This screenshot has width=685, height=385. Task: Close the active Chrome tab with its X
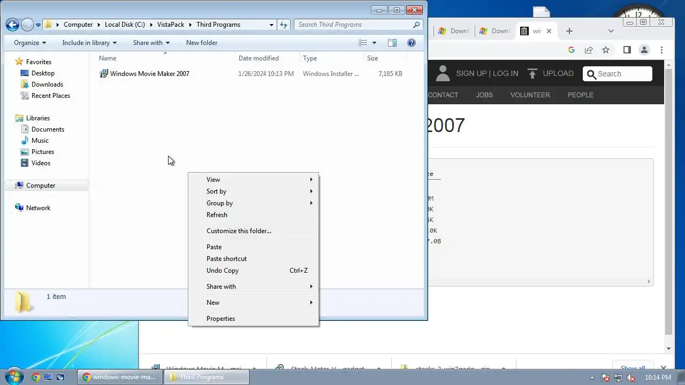[x=549, y=31]
